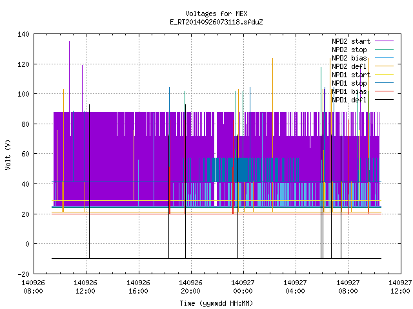The width and height of the screenshot is (413, 309).
Task: Click the x-axis tick 140926 12:00
Action: (85, 287)
